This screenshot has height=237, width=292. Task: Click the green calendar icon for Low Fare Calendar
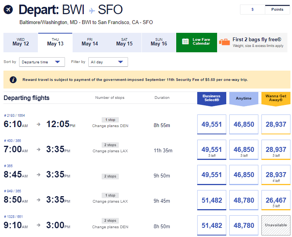[x=185, y=42]
